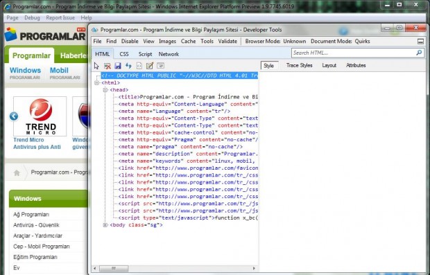Viewport: 430px width, 275px height.
Task: Open the Browser Mode: Unknown menu
Action: click(275, 42)
